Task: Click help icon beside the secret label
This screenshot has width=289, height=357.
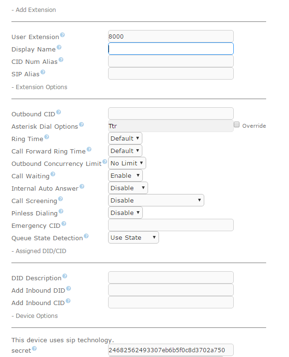Action: pyautogui.click(x=34, y=349)
